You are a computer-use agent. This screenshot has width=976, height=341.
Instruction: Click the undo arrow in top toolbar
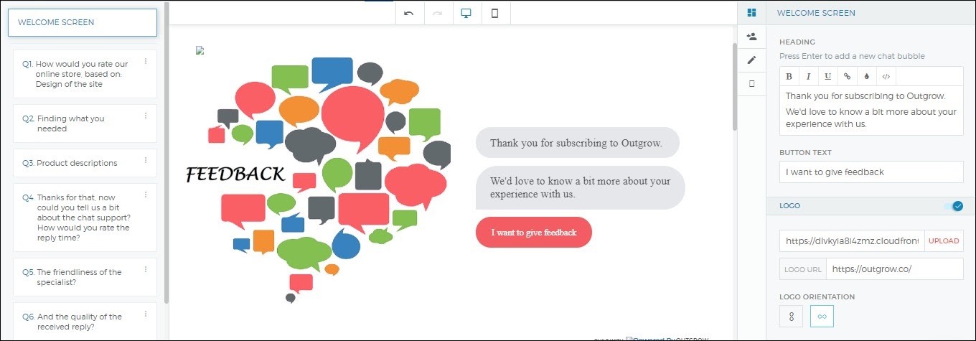409,14
